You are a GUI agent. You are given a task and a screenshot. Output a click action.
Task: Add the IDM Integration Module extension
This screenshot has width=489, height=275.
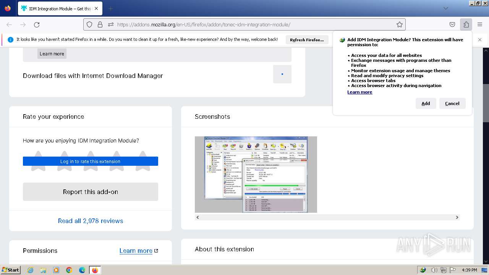coord(426,104)
